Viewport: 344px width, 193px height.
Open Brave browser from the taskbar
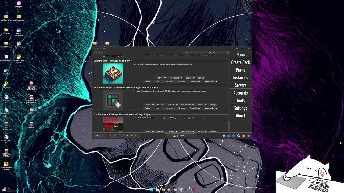tap(169, 190)
